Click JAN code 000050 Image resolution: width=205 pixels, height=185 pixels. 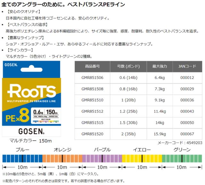187,123
